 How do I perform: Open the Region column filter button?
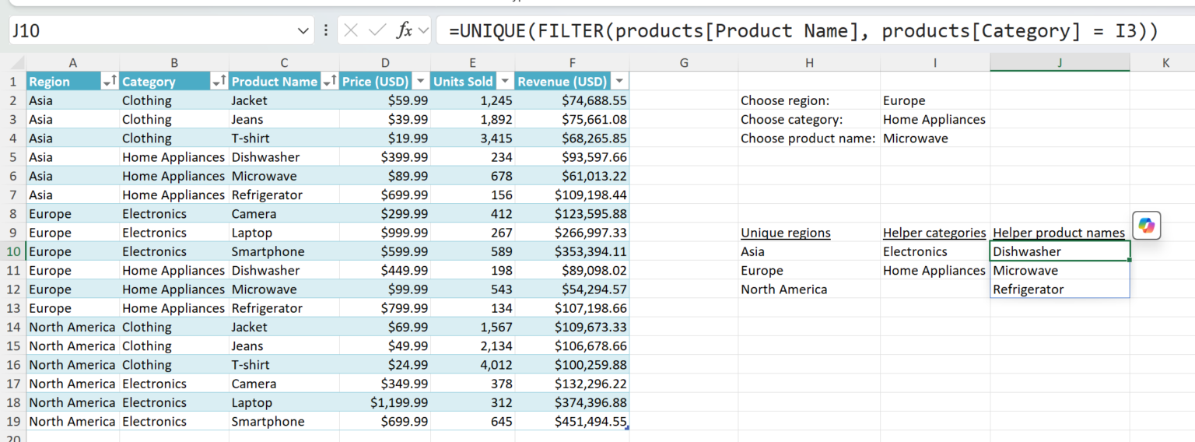point(109,82)
